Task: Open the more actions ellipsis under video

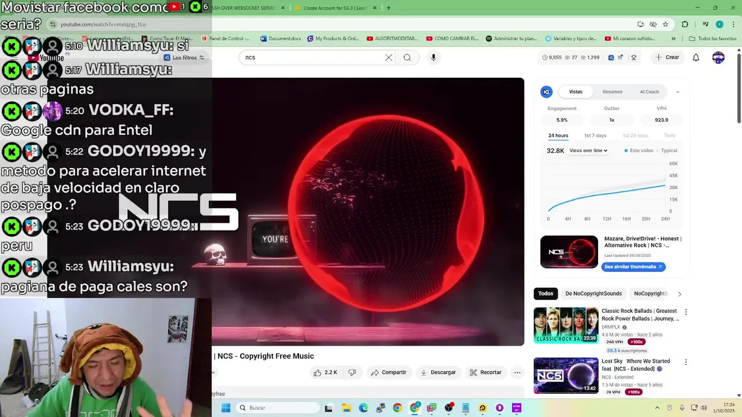Action: pyautogui.click(x=517, y=372)
